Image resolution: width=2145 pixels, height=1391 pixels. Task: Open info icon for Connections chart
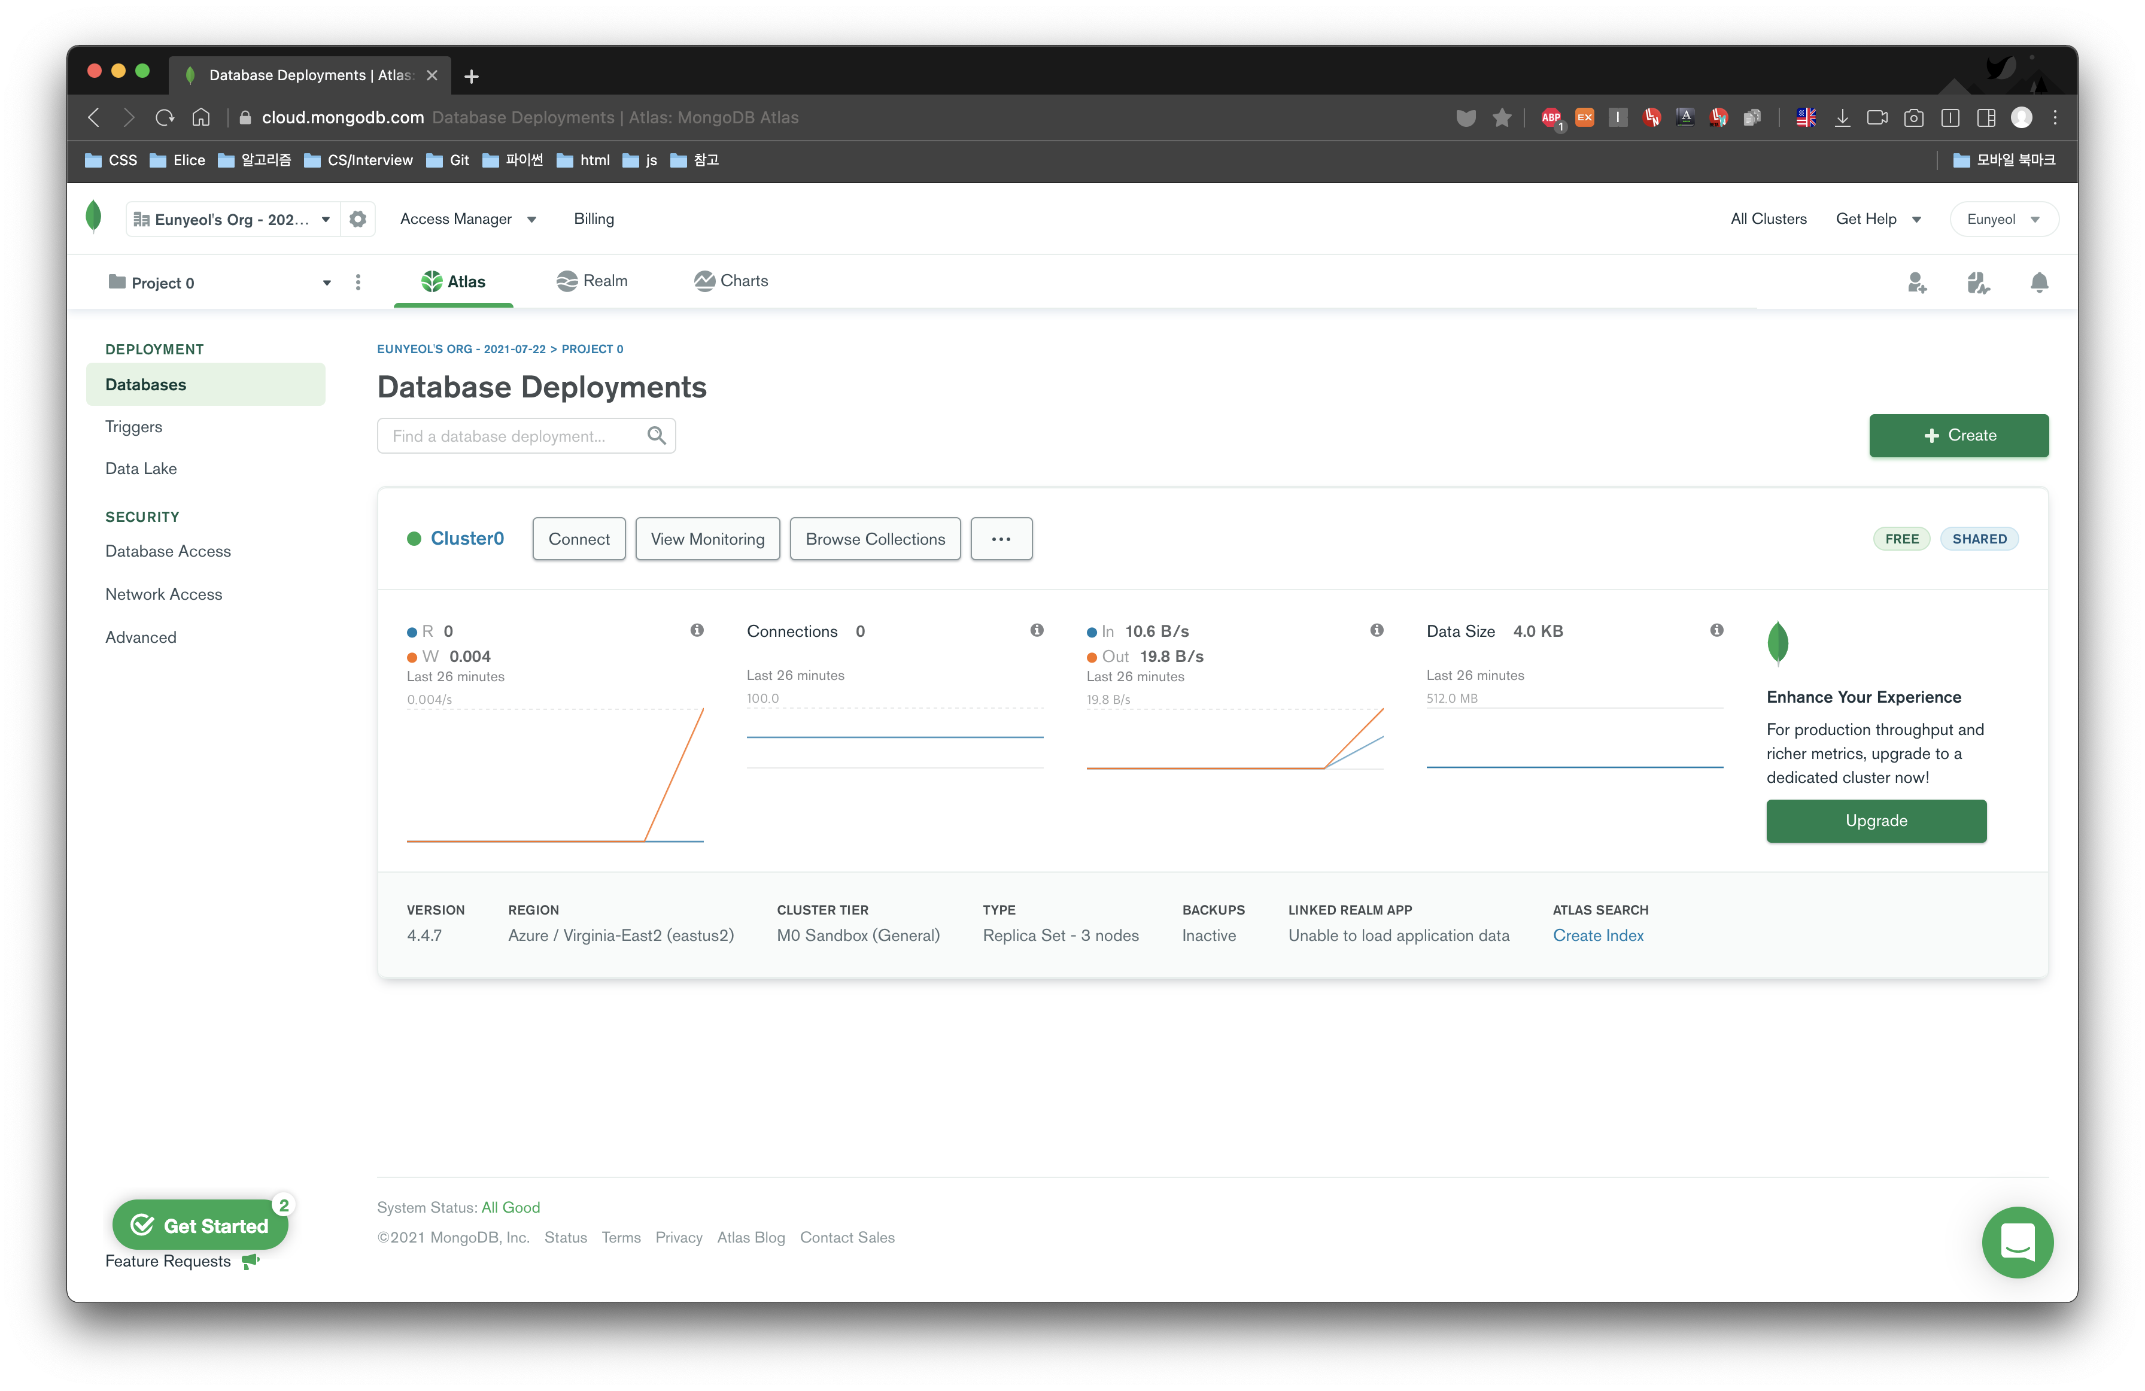coord(1037,630)
